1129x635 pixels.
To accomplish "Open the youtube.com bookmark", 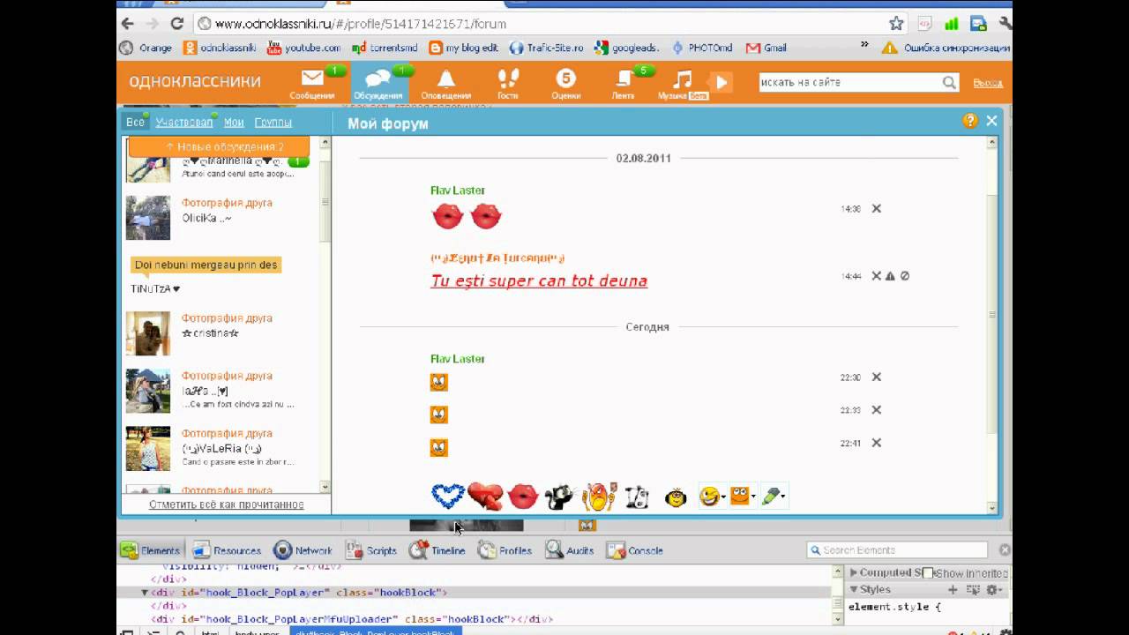I will click(303, 48).
